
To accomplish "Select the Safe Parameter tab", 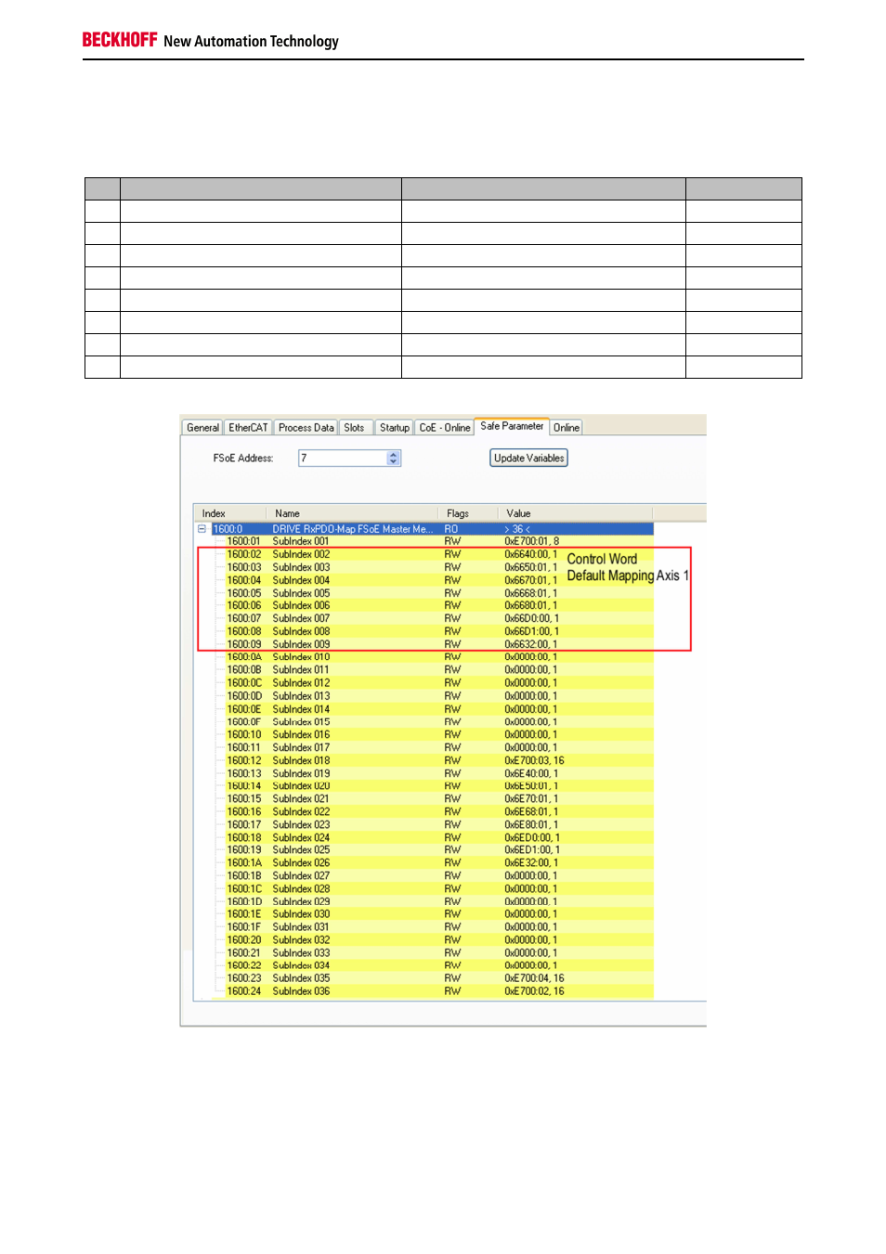I will point(512,426).
